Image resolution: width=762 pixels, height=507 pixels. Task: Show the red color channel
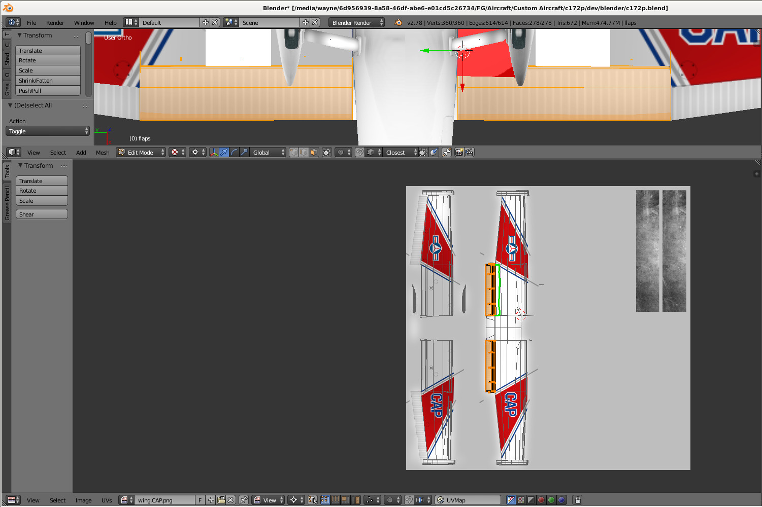pyautogui.click(x=541, y=500)
